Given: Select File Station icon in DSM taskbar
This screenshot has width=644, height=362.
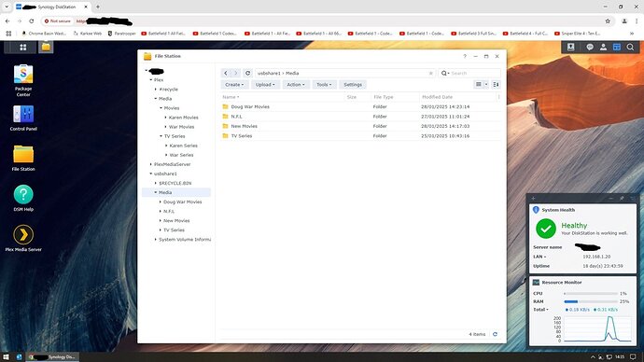Looking at the screenshot, I should (46, 47).
